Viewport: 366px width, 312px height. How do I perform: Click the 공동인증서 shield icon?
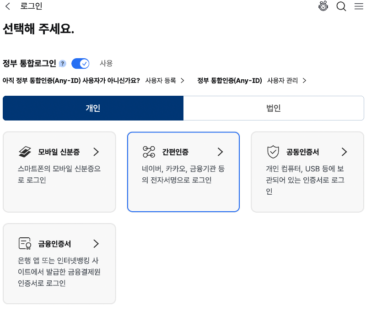(x=273, y=152)
